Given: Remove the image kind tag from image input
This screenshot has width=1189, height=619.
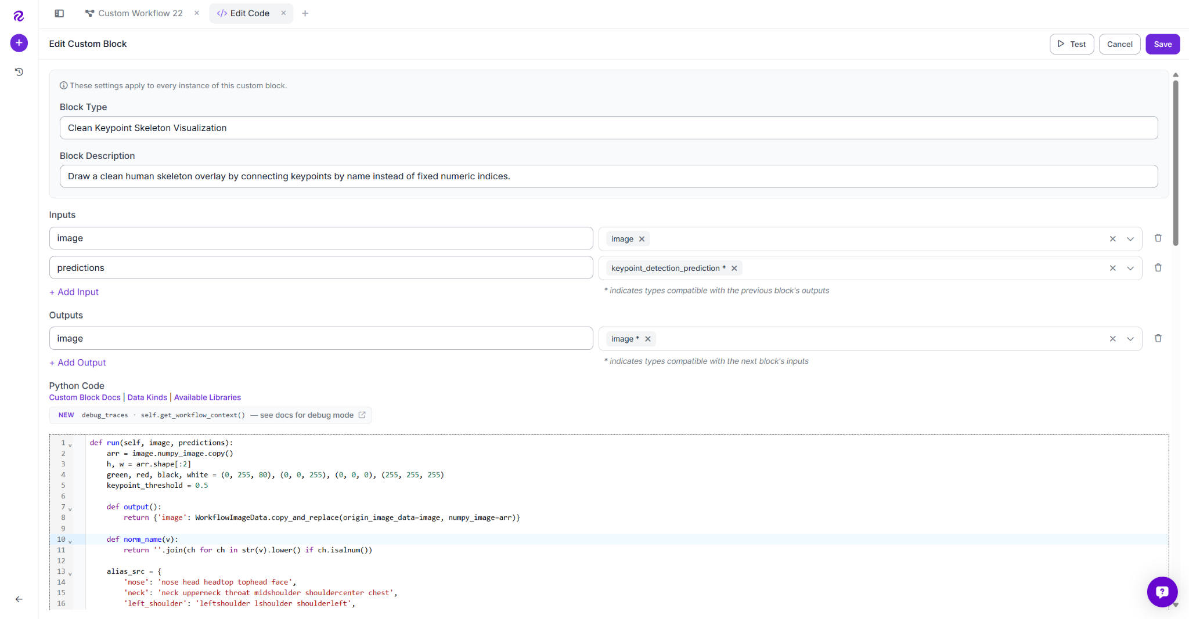Looking at the screenshot, I should (642, 239).
